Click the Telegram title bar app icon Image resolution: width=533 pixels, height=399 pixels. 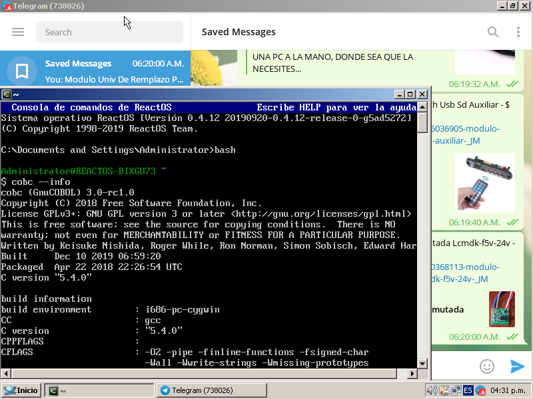[7, 6]
